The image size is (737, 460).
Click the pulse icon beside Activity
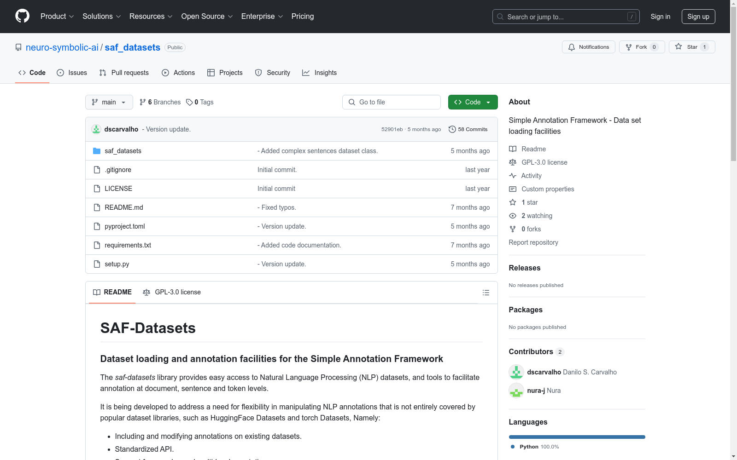(513, 176)
